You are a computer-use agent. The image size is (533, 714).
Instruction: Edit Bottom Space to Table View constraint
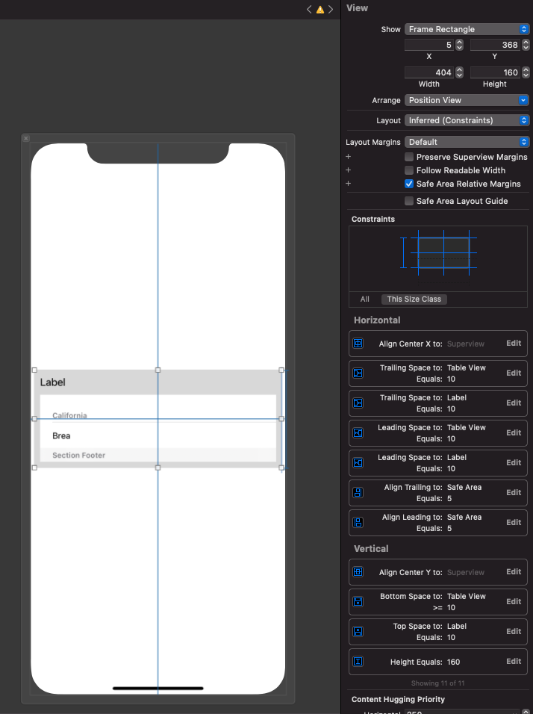(x=514, y=601)
